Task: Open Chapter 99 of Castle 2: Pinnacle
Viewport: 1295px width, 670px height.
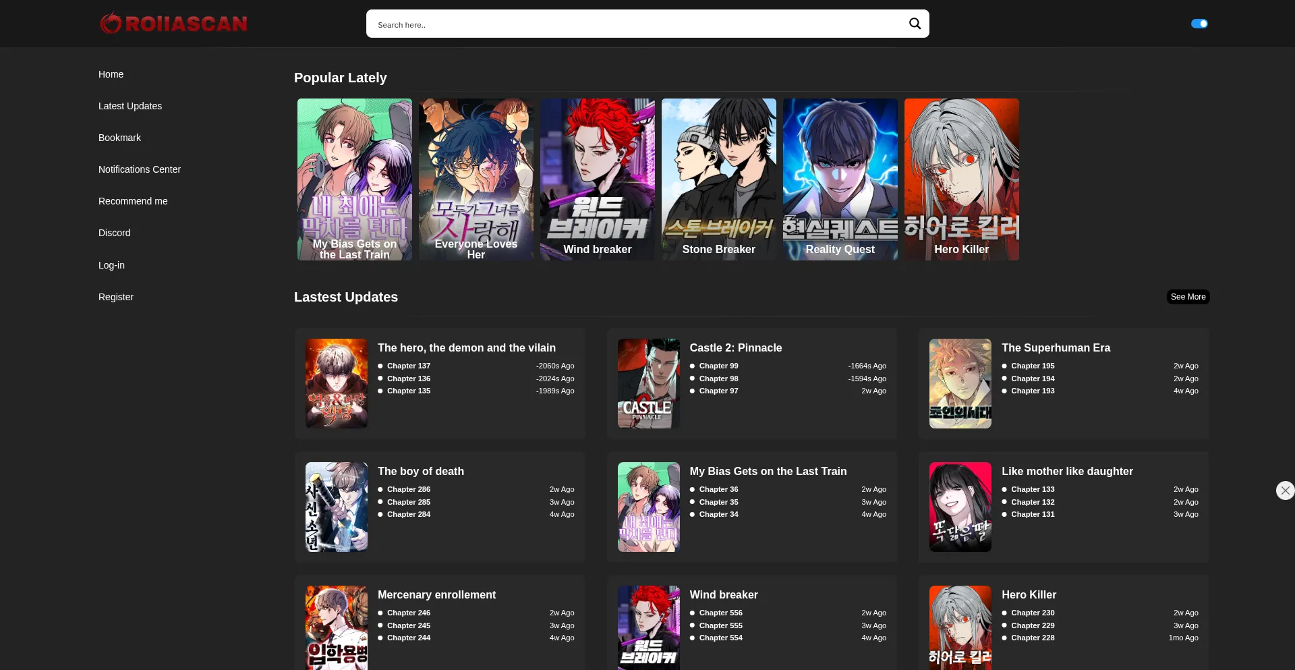Action: [x=718, y=366]
